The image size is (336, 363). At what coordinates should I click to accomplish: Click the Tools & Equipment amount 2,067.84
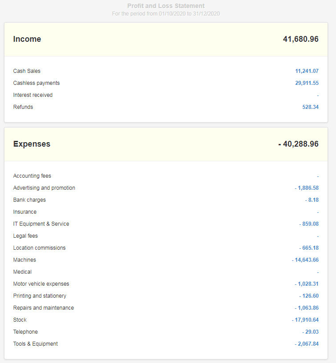pos(307,344)
